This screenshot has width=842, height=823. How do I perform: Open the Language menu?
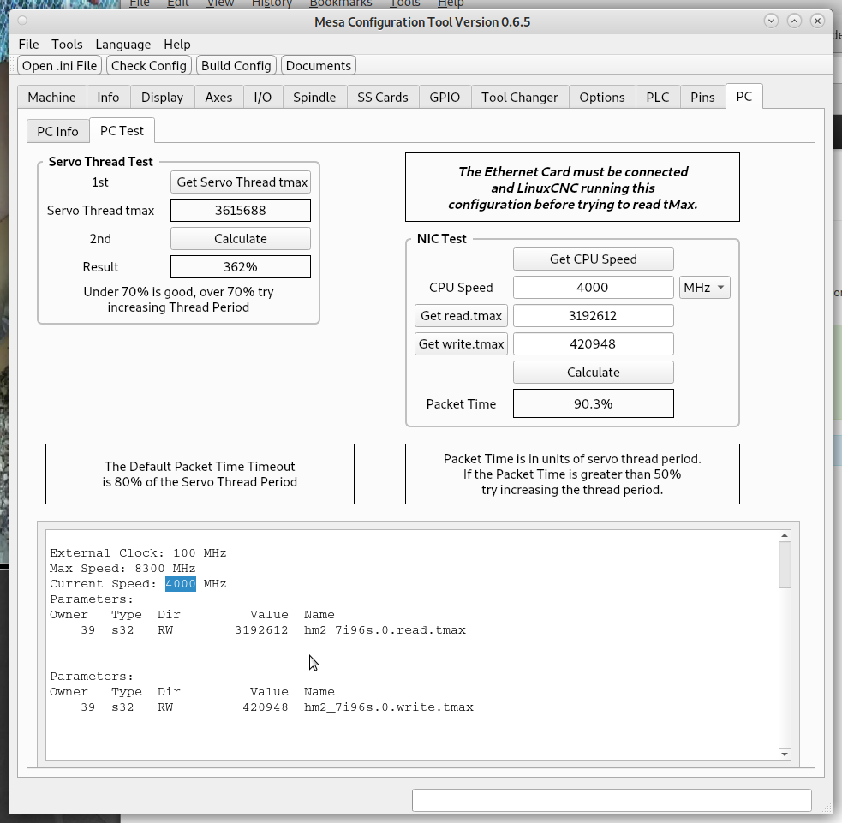123,44
